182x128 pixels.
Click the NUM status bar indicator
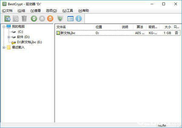(x=162, y=126)
